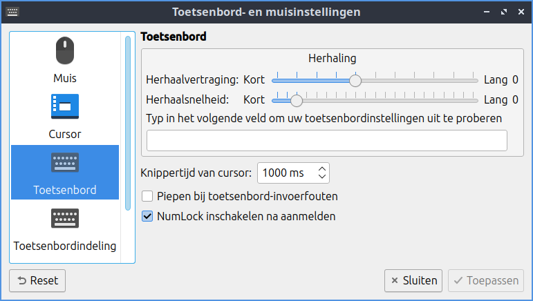Click the 'Herhaalsnelheid:' label
The image size is (533, 301).
click(x=187, y=100)
